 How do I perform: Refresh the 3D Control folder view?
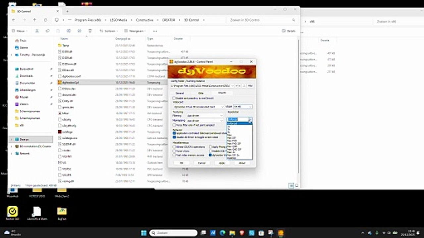coord(45,20)
